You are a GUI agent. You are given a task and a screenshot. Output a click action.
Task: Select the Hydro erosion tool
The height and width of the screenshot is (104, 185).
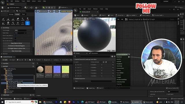27,19
